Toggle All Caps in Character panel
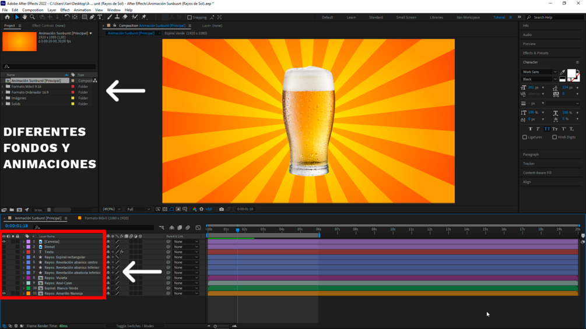 click(x=547, y=129)
